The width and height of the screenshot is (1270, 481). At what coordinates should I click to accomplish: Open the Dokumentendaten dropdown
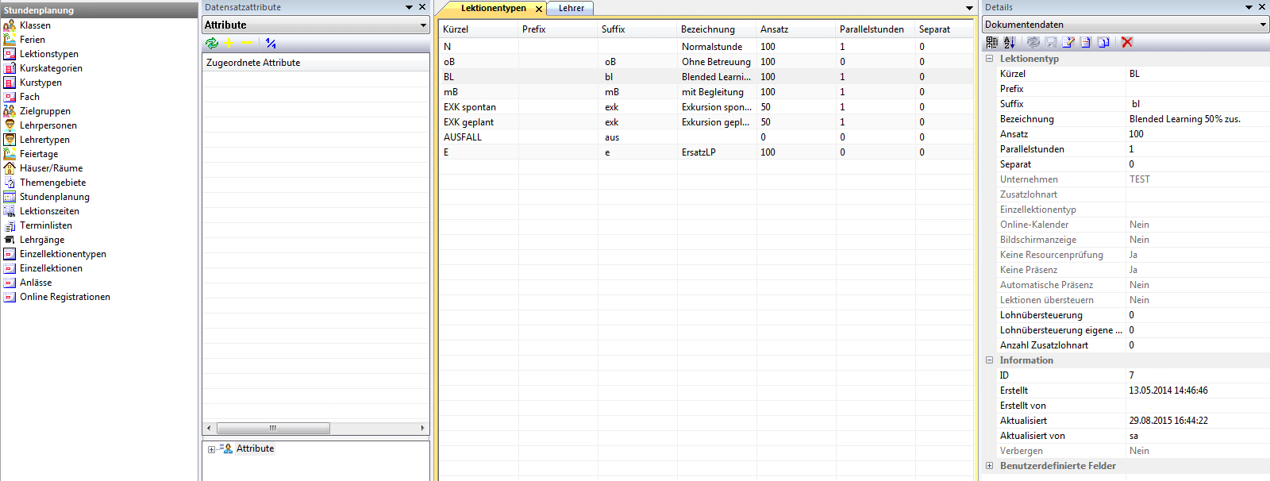click(x=1263, y=25)
